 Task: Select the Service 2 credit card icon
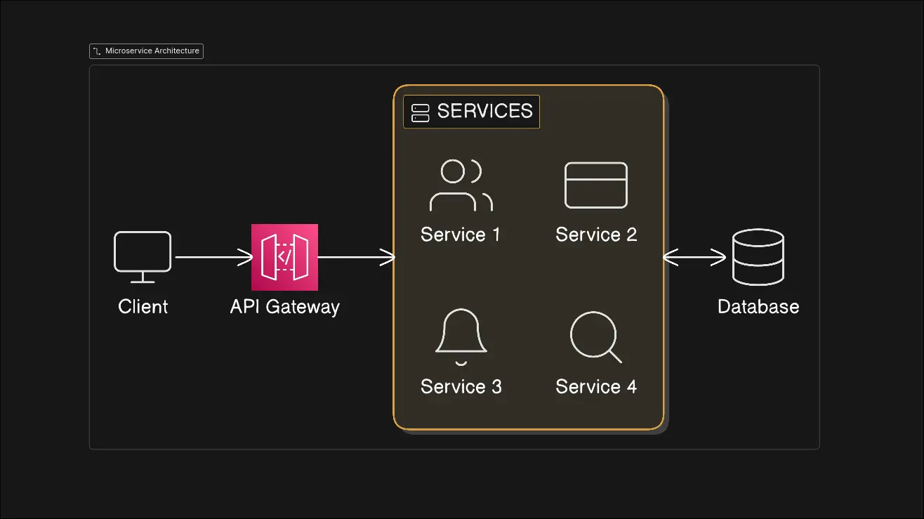coord(596,185)
